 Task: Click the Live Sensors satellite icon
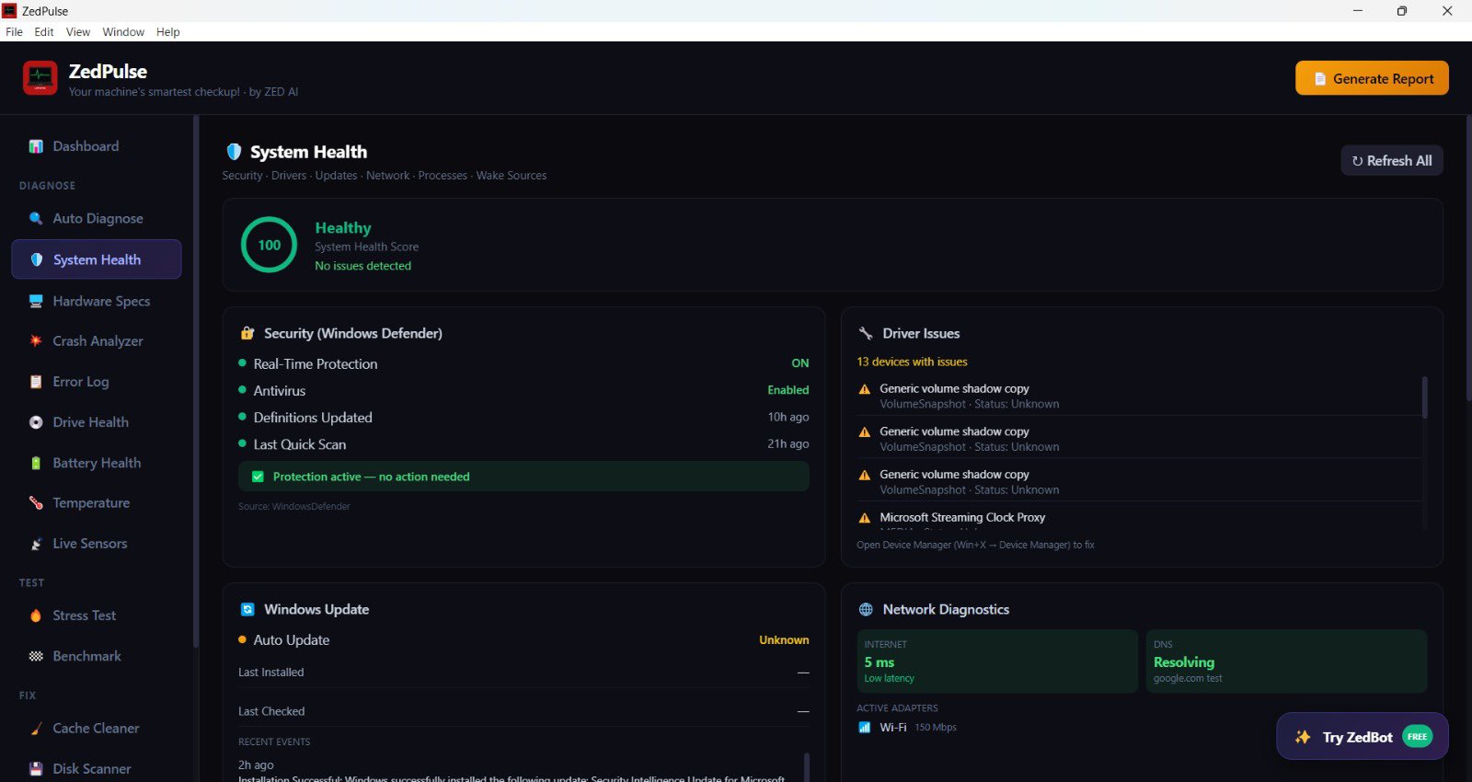point(36,544)
